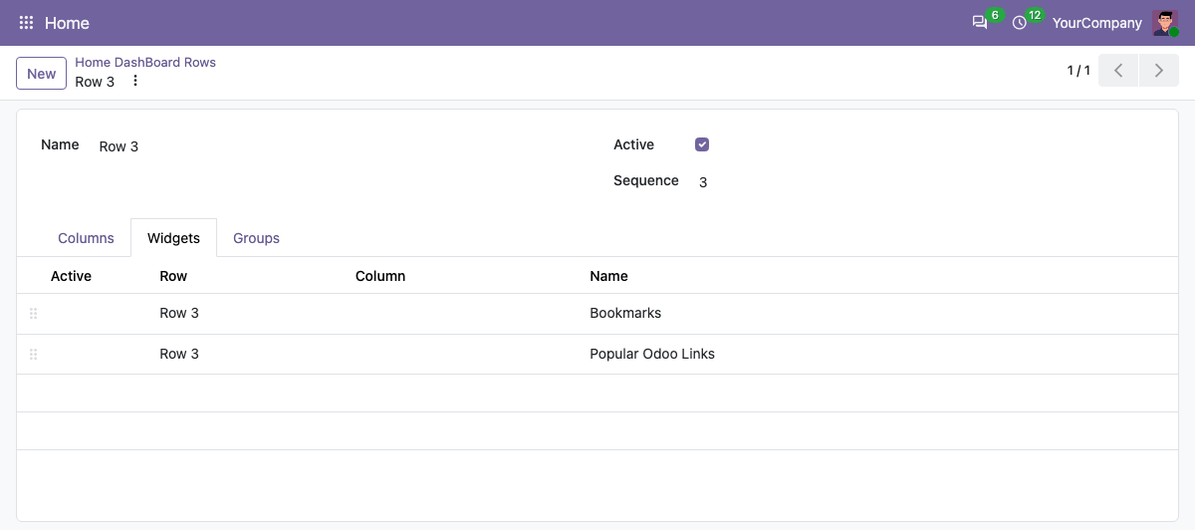Sort by the Active column header
Viewport: 1195px width, 530px height.
(71, 276)
